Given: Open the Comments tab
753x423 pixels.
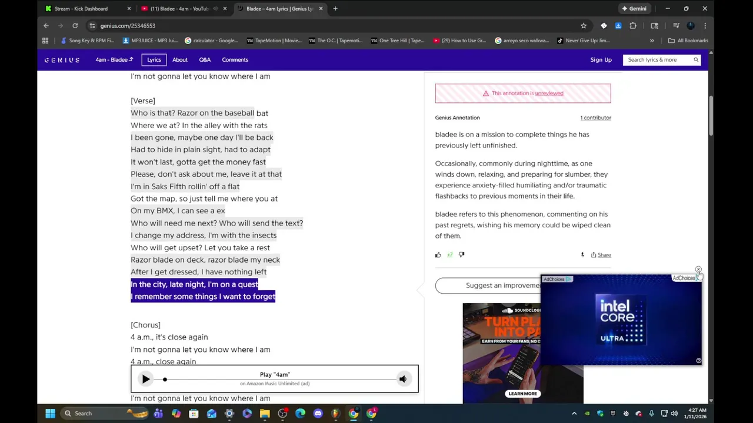Looking at the screenshot, I should coord(235,60).
